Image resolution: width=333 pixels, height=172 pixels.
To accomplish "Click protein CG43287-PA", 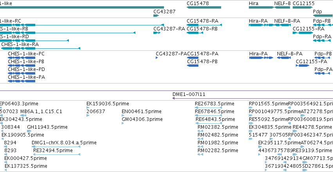I will [x=157, y=58].
